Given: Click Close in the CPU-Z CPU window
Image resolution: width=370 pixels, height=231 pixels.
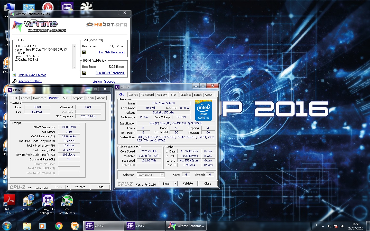Looking at the screenshot, I should click(208, 184).
